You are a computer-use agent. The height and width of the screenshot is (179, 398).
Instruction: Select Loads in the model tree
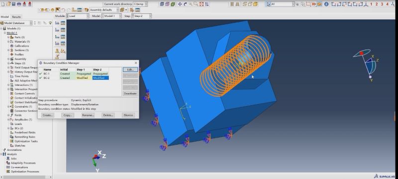click(x=18, y=124)
